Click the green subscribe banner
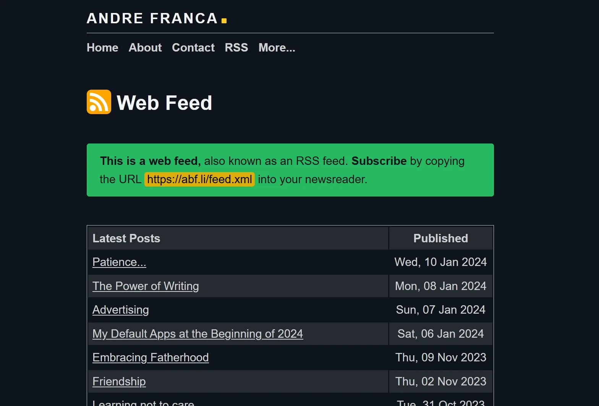The image size is (599, 406). pos(290,170)
